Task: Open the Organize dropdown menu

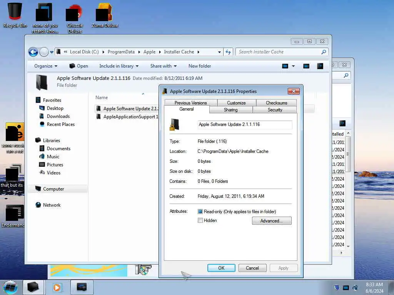Action: (46, 66)
